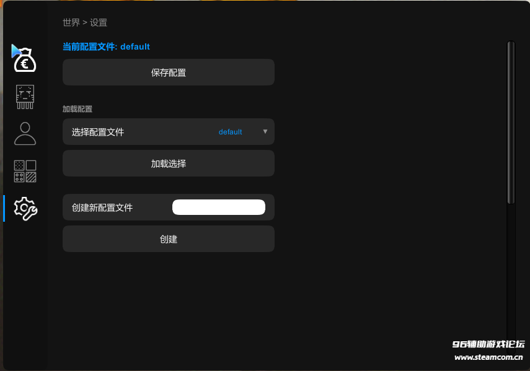Click the 加载配置 section heading
The height and width of the screenshot is (371, 530).
point(77,109)
